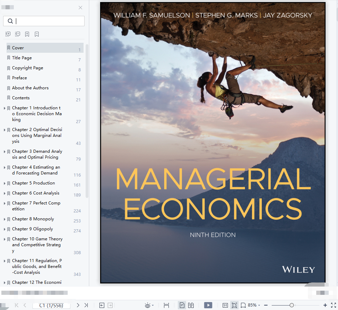The width and height of the screenshot is (338, 310).
Task: Open the Copyright Page bookmark
Action: coord(28,68)
